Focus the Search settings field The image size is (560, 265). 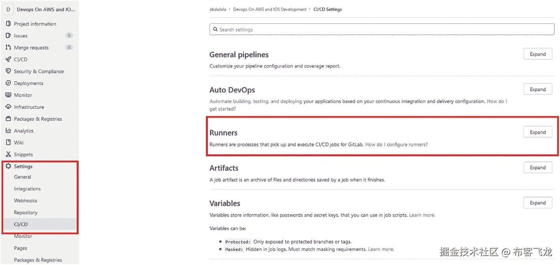coord(382,30)
